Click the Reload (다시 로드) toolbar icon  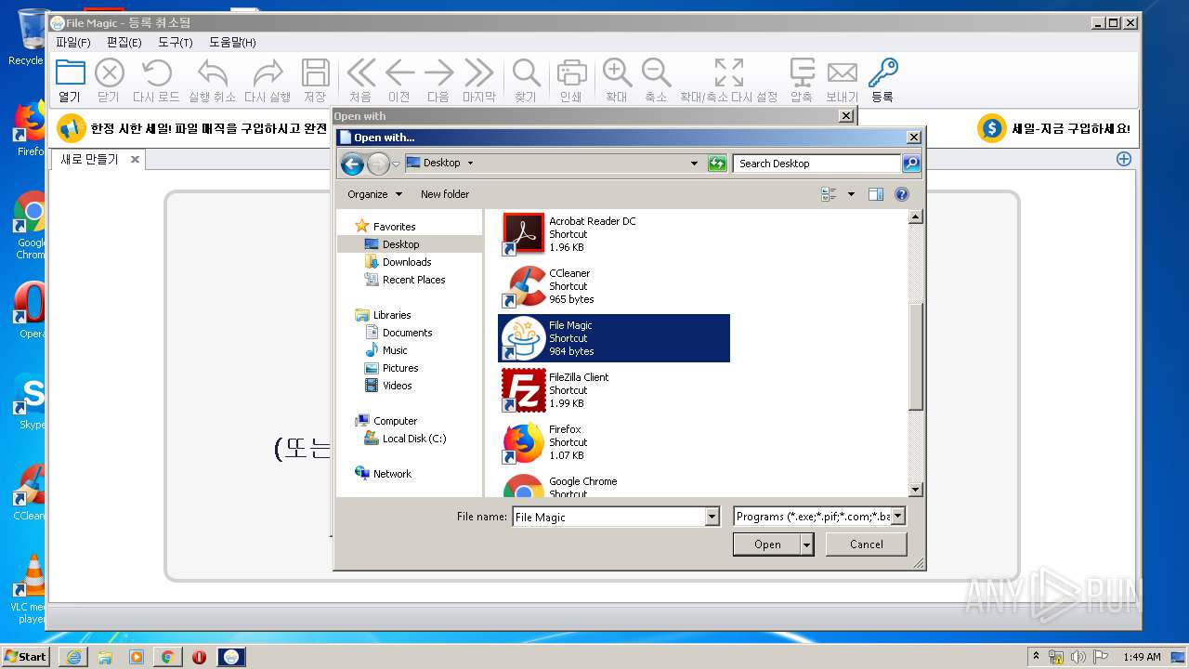[156, 72]
